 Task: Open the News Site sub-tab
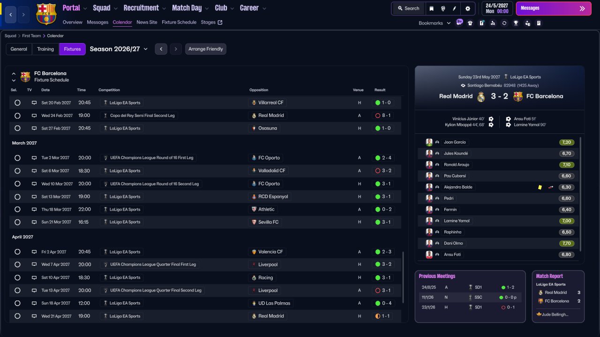pyautogui.click(x=147, y=22)
